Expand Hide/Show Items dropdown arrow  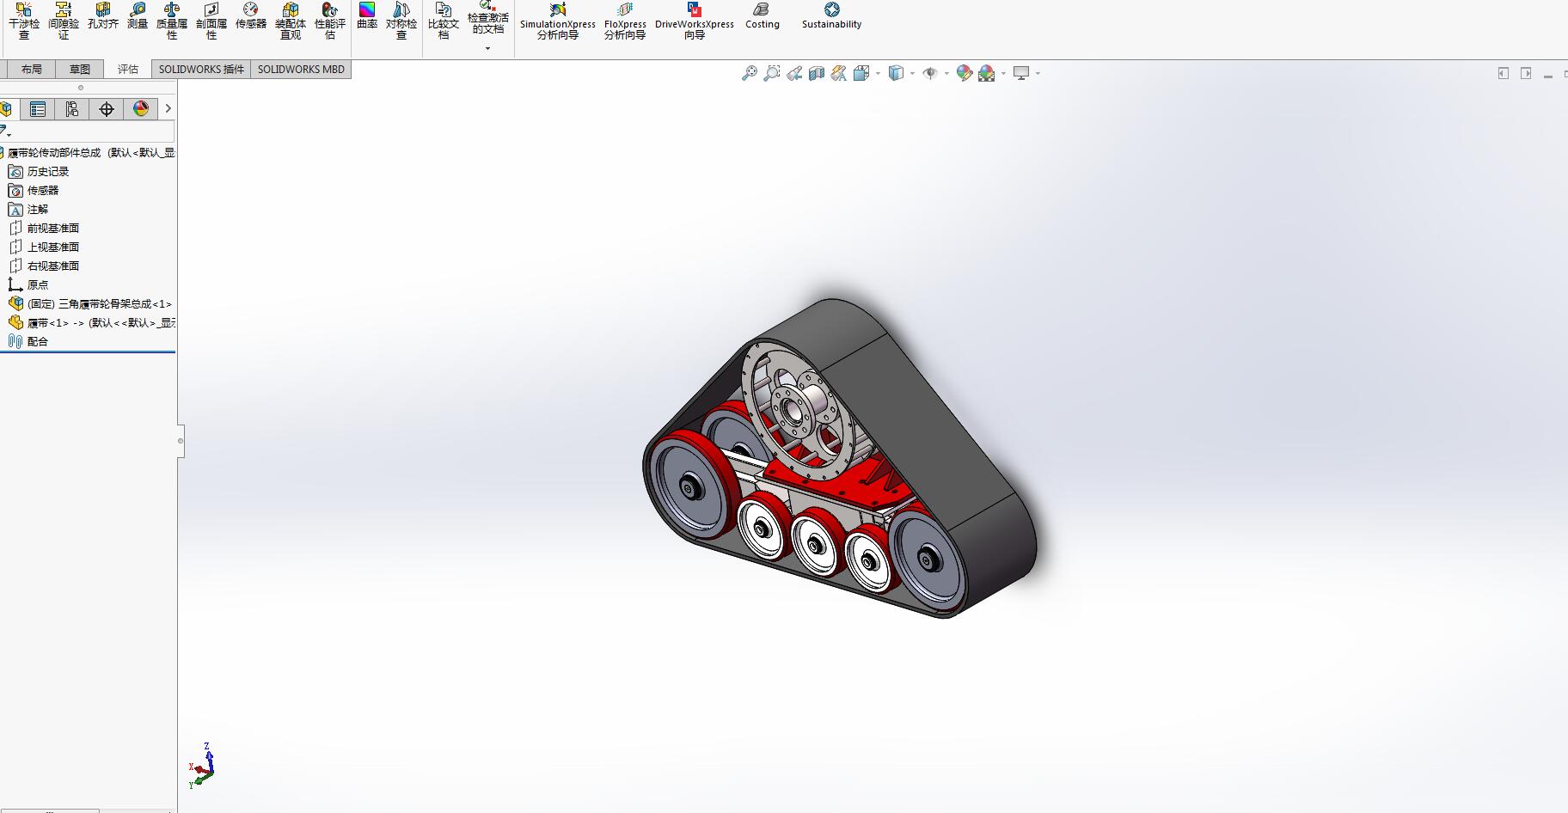pyautogui.click(x=946, y=74)
